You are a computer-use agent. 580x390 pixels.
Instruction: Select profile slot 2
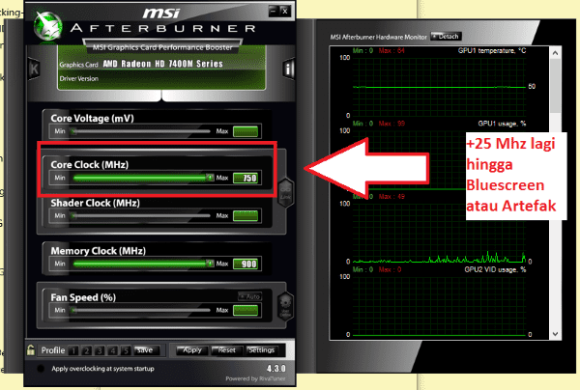point(87,350)
